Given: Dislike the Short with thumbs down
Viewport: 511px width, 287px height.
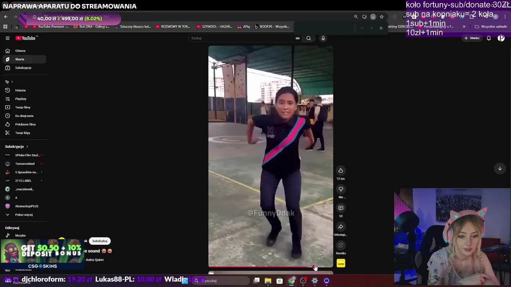Looking at the screenshot, I should tap(341, 189).
